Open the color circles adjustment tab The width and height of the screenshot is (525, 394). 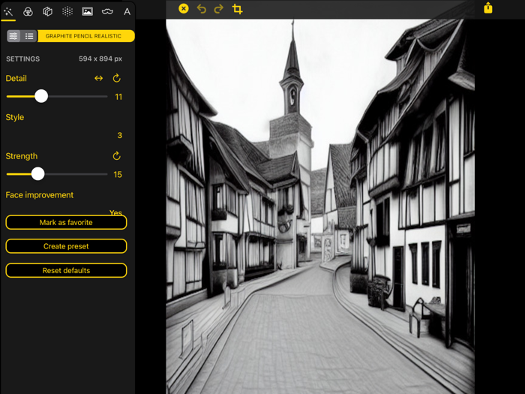tap(28, 12)
